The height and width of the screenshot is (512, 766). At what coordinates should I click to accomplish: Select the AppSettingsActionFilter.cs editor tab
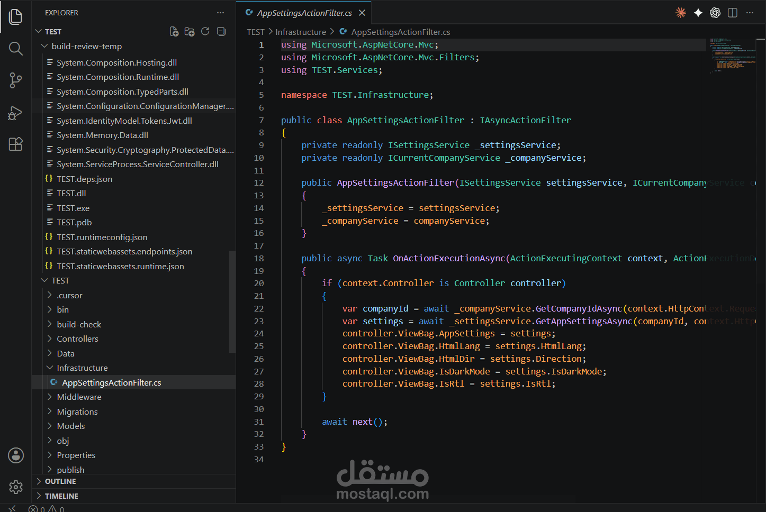point(304,13)
